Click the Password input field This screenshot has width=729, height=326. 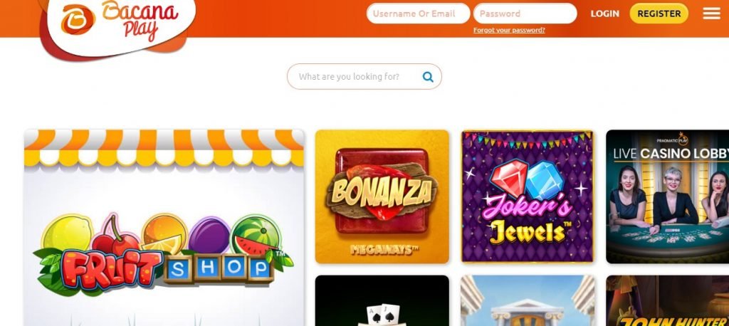[x=525, y=14]
